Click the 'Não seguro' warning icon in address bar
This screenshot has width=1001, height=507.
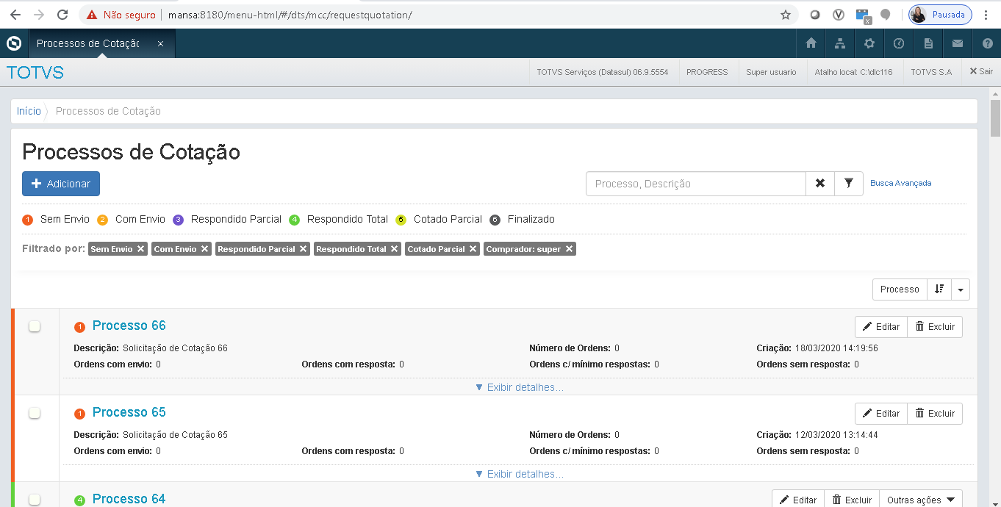[92, 15]
